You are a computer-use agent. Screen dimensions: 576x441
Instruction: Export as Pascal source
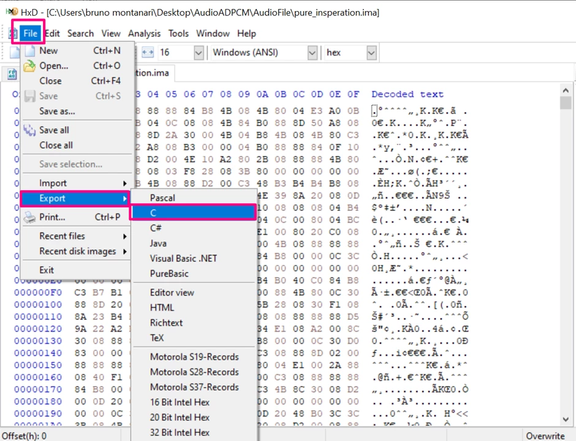[194, 198]
